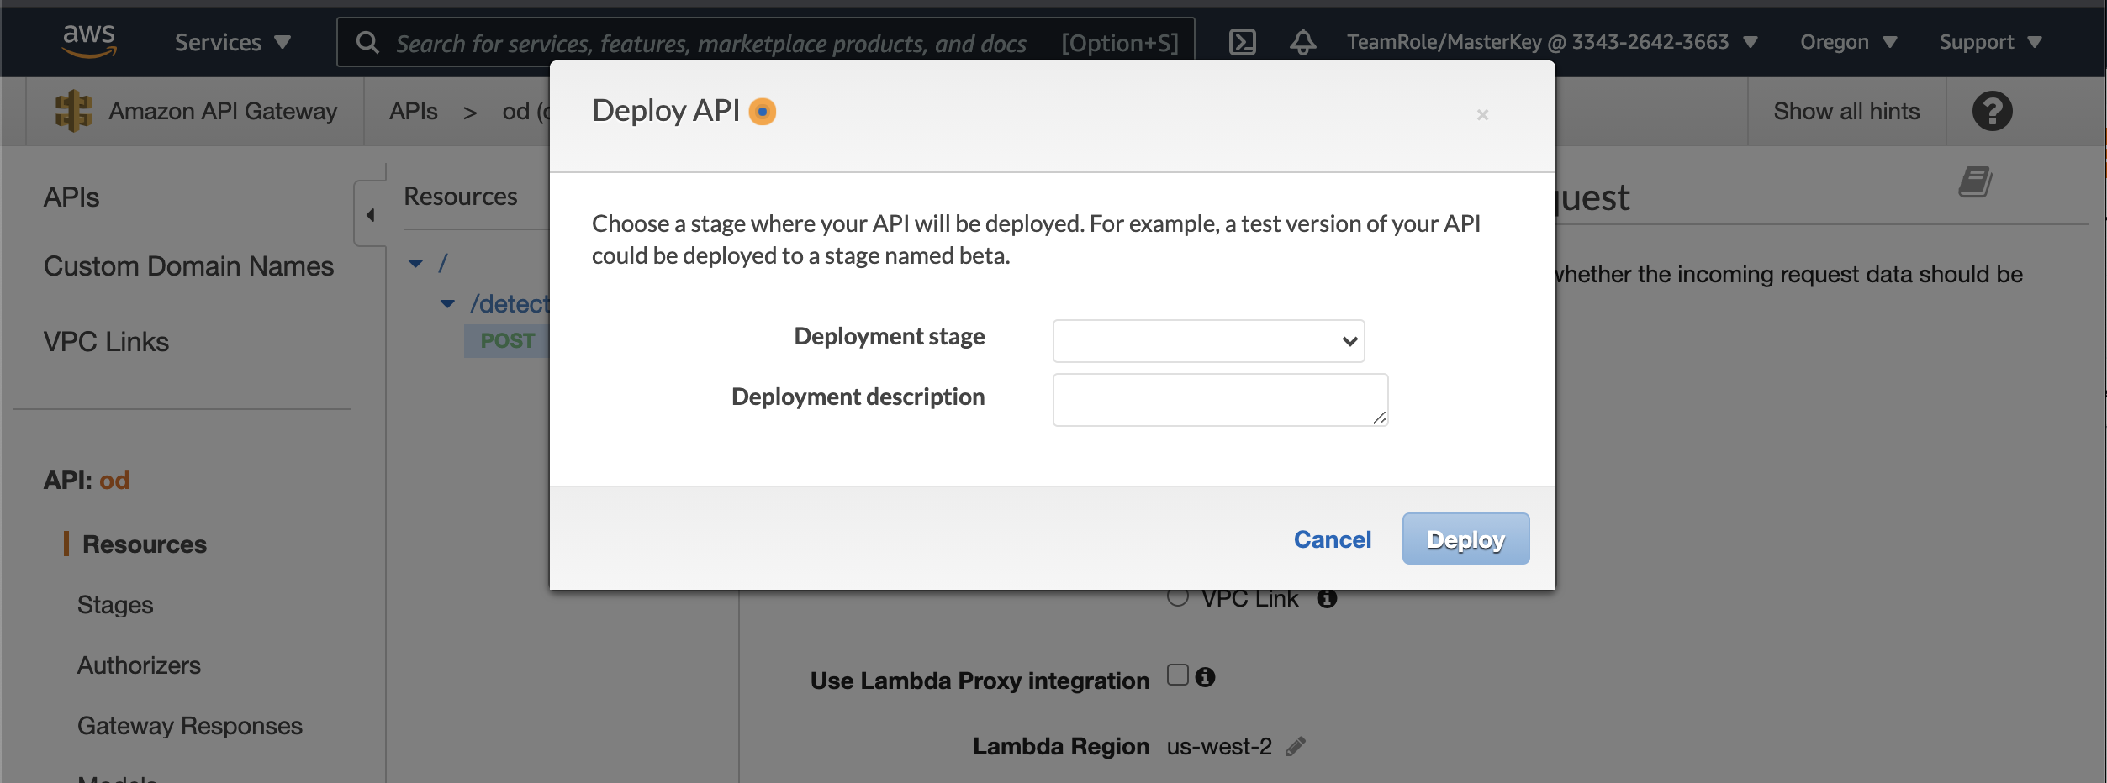Open Amazon API Gateway home link

[x=223, y=111]
